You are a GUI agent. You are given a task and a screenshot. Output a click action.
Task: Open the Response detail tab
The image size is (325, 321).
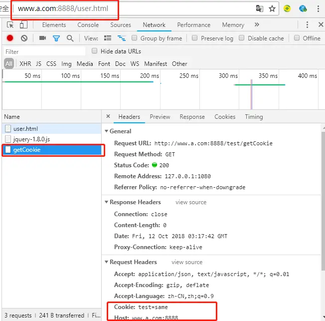192,117
